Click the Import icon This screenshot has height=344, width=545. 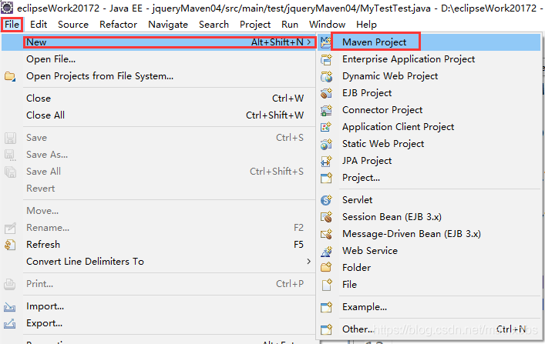[x=10, y=306]
